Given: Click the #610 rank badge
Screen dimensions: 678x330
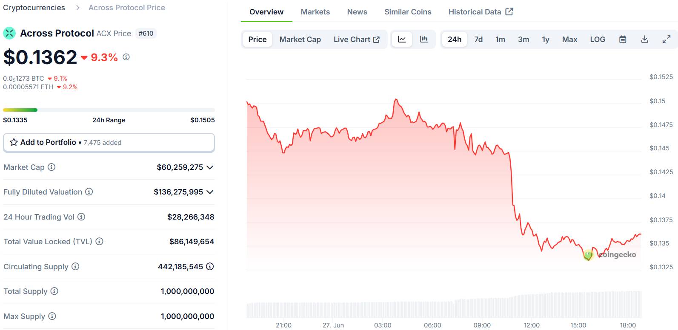Looking at the screenshot, I should point(146,33).
